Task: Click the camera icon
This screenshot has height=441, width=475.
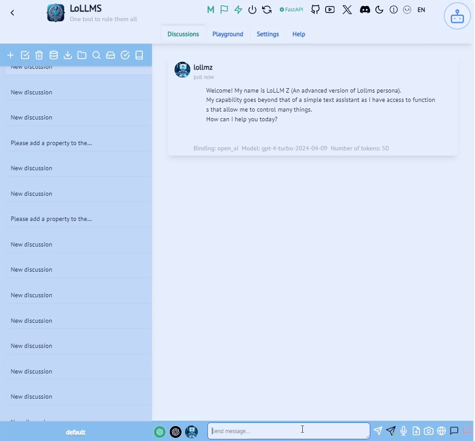Action: [428, 430]
